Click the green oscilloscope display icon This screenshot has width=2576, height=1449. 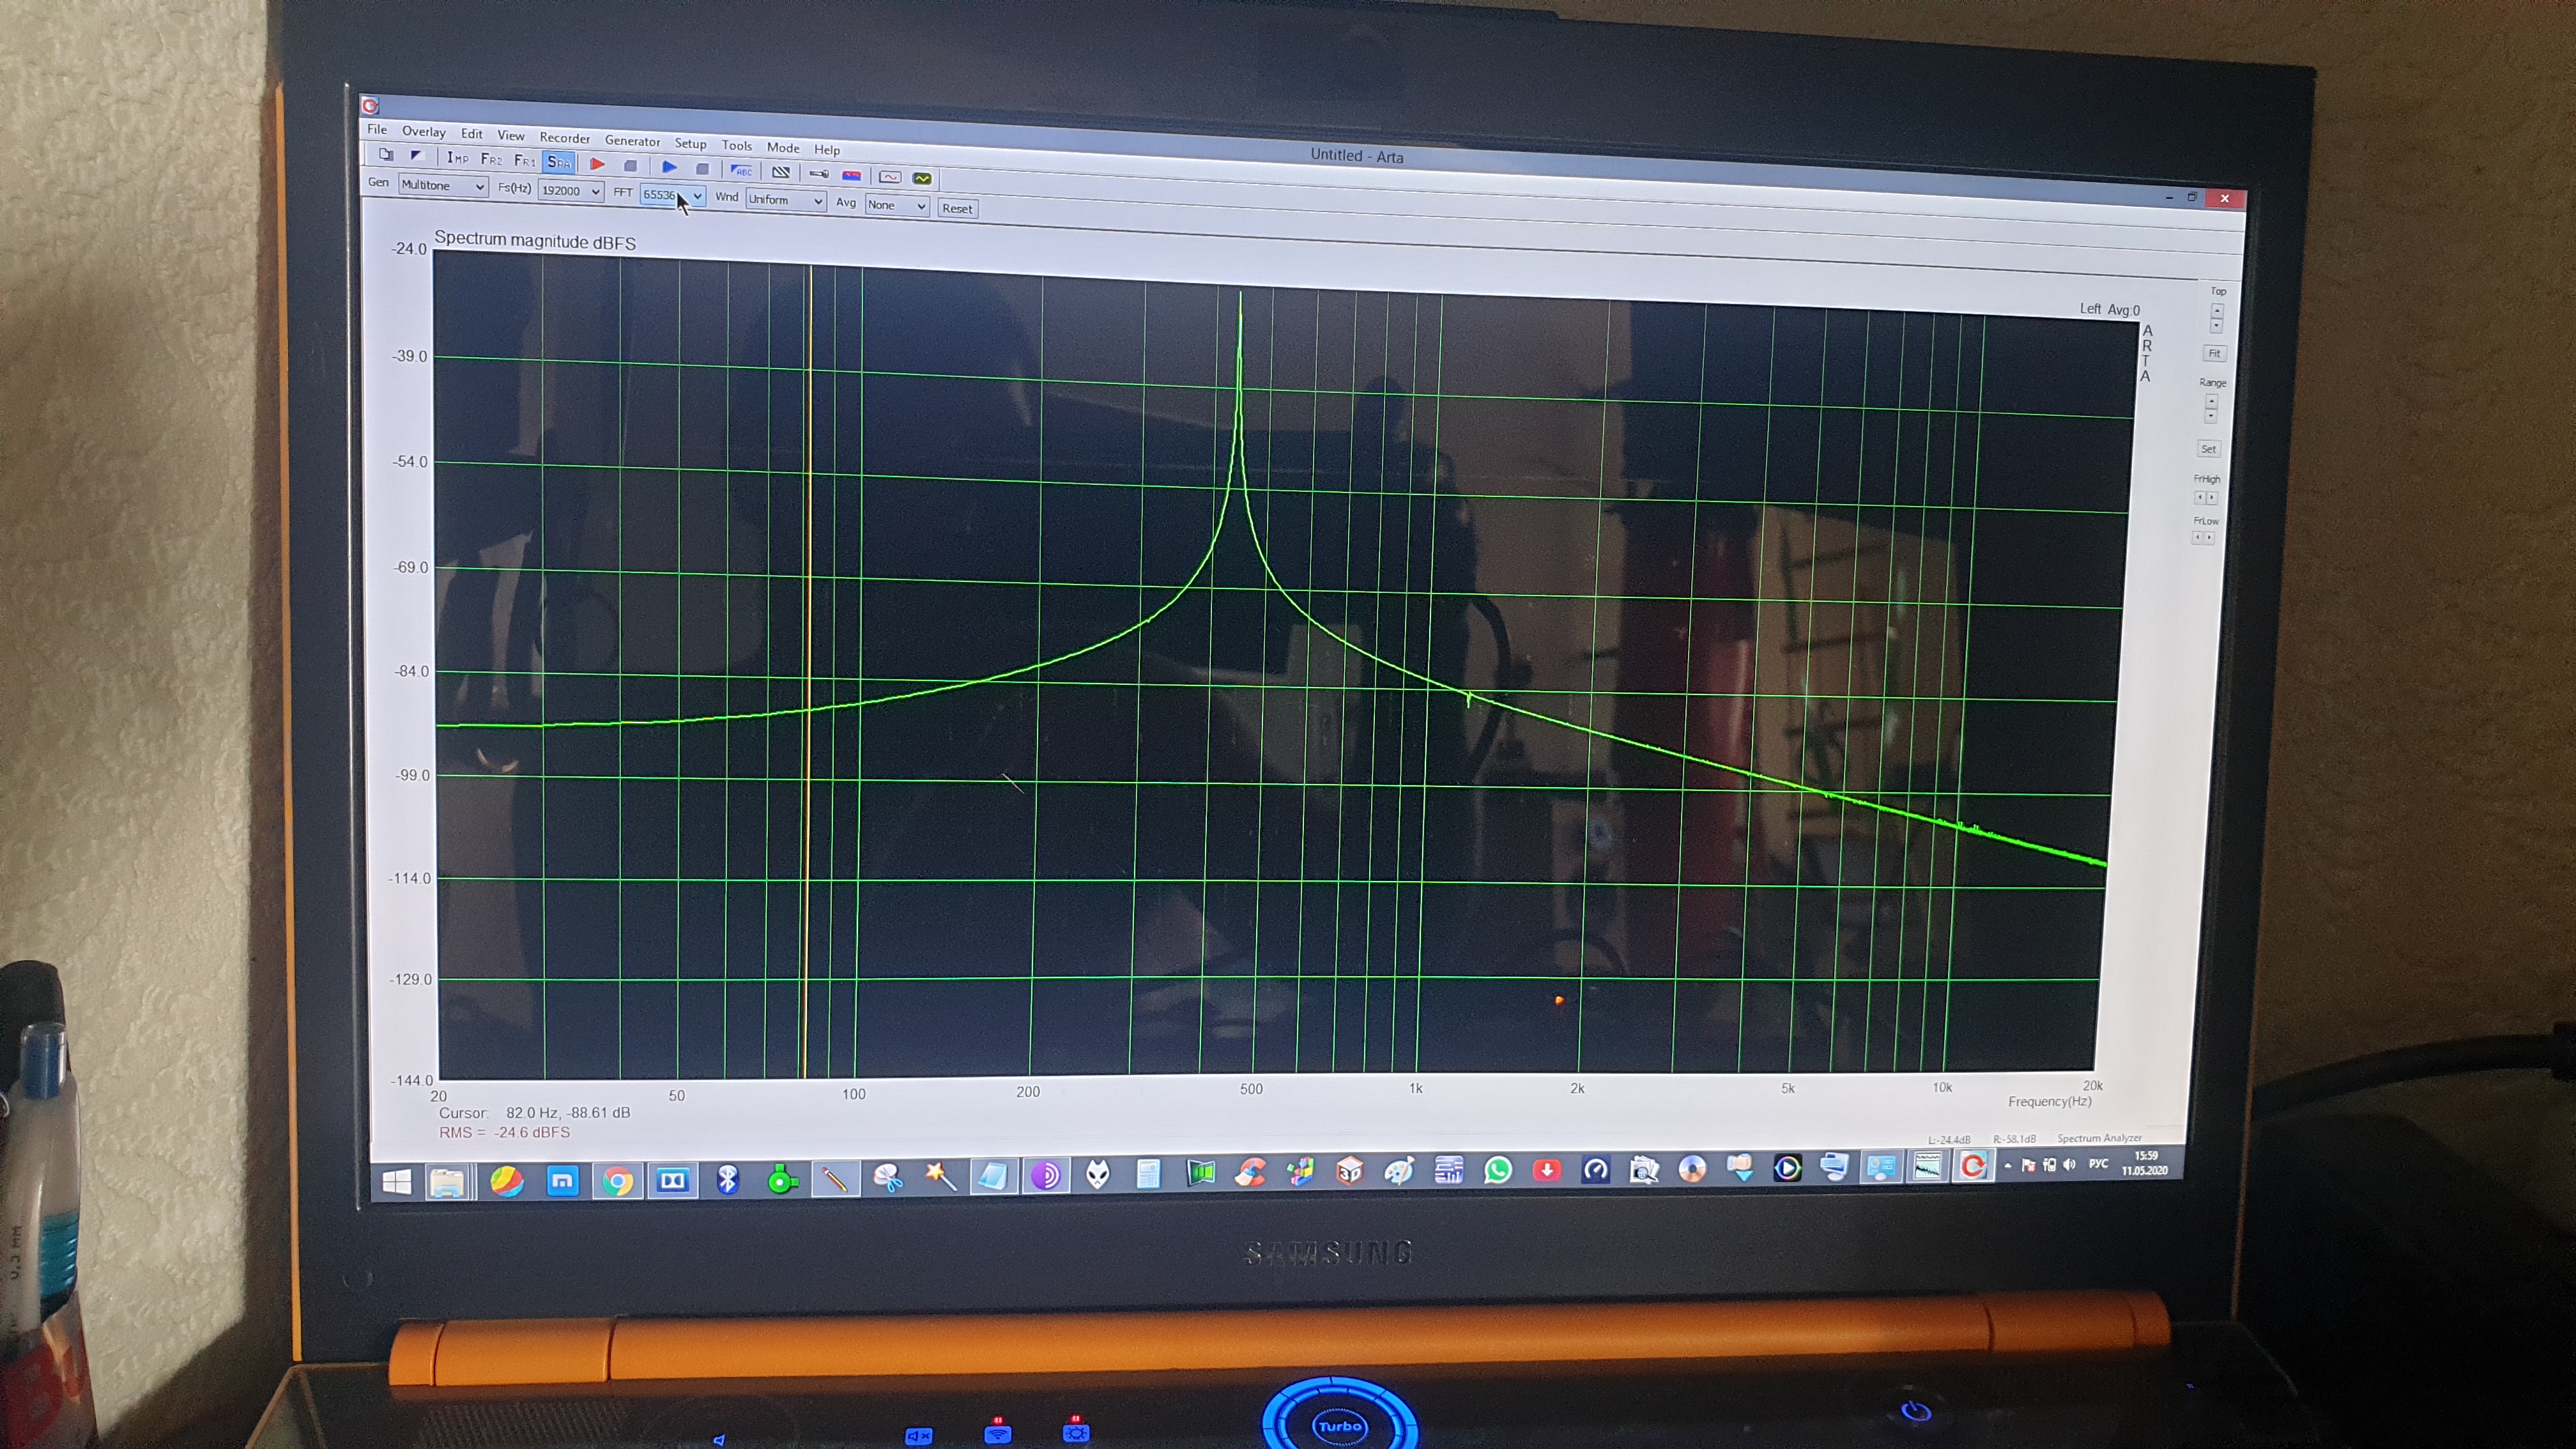922,178
